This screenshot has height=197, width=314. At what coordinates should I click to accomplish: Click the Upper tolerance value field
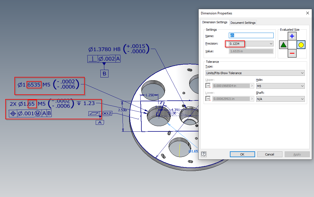[x=231, y=86]
